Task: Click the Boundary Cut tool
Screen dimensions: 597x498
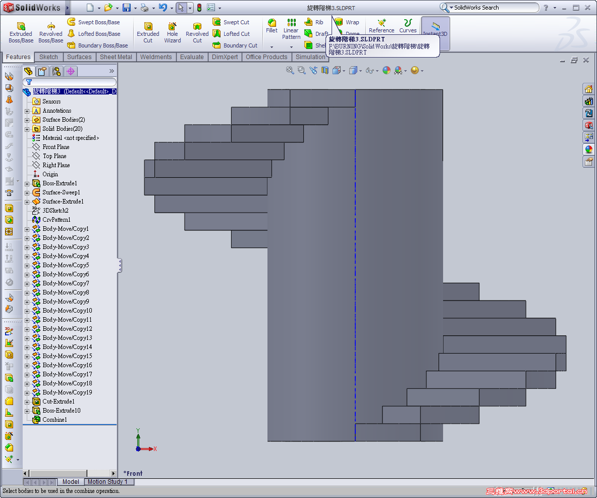Action: click(235, 45)
